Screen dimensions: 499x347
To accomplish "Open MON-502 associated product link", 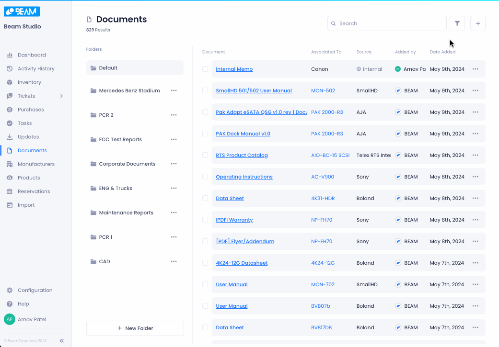I will [x=323, y=90].
